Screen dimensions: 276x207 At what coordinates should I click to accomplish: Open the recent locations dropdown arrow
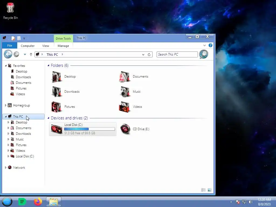click(25, 54)
